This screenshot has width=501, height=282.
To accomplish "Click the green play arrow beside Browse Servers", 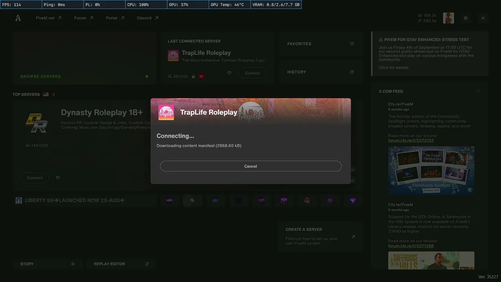I will pyautogui.click(x=147, y=76).
